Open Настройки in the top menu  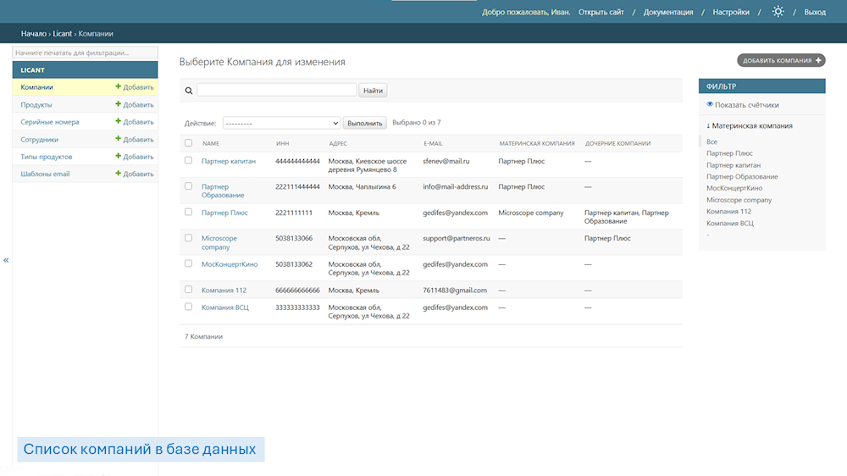pyautogui.click(x=730, y=12)
